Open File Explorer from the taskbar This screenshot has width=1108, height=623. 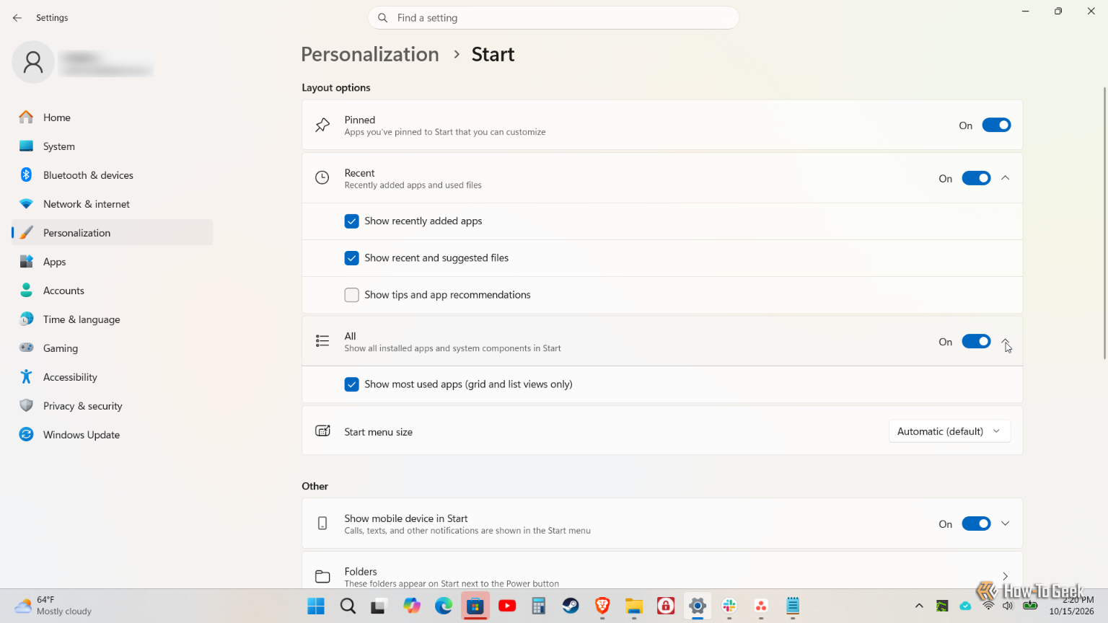(x=634, y=606)
